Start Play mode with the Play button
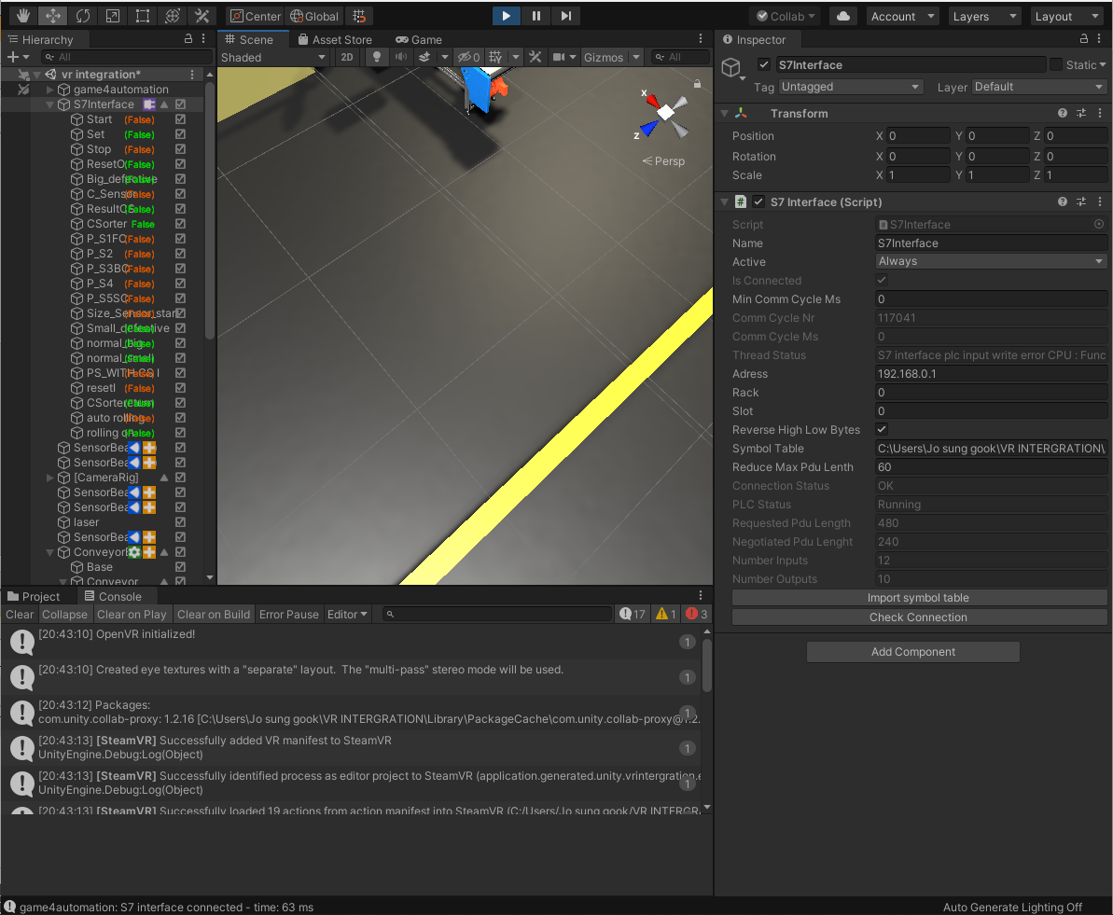 [x=506, y=16]
